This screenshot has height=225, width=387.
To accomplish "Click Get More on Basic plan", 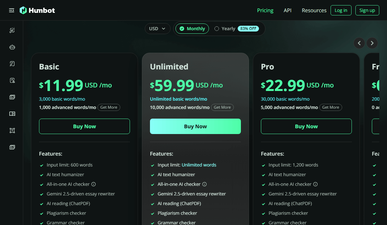I will tap(109, 107).
